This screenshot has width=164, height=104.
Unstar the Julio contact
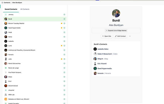[62, 59]
